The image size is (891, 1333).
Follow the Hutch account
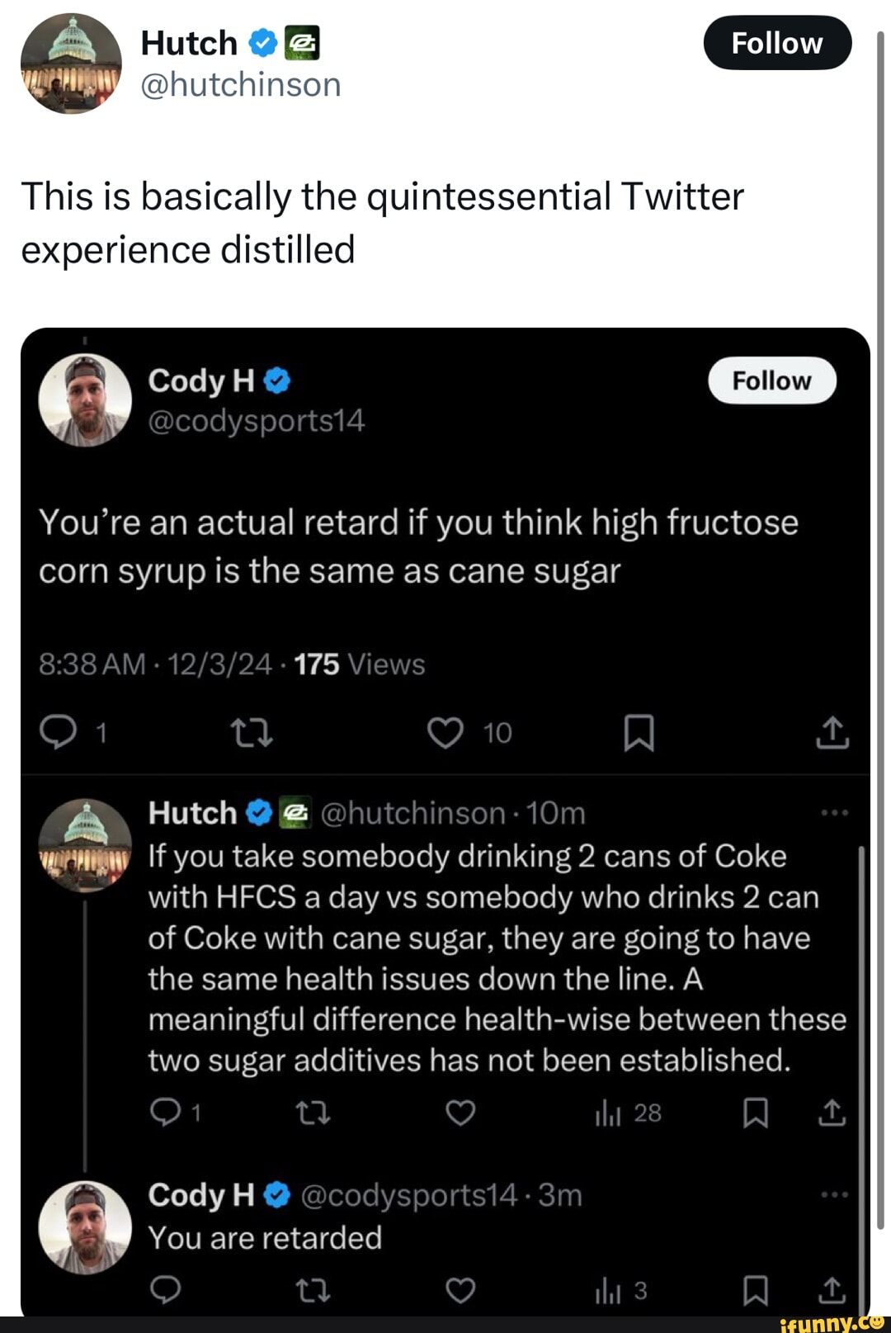click(x=776, y=43)
